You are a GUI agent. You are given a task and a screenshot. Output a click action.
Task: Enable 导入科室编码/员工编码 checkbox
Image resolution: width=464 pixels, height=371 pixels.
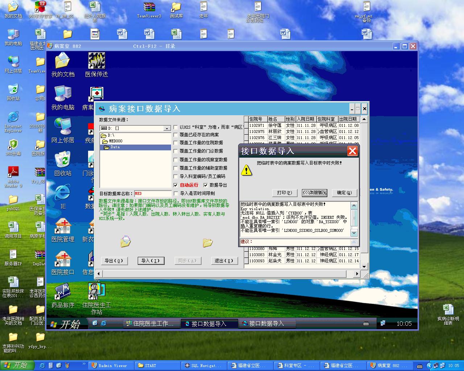pos(176,176)
